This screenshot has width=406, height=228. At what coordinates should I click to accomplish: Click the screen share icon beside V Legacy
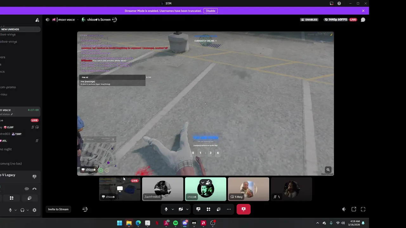[x=35, y=176]
